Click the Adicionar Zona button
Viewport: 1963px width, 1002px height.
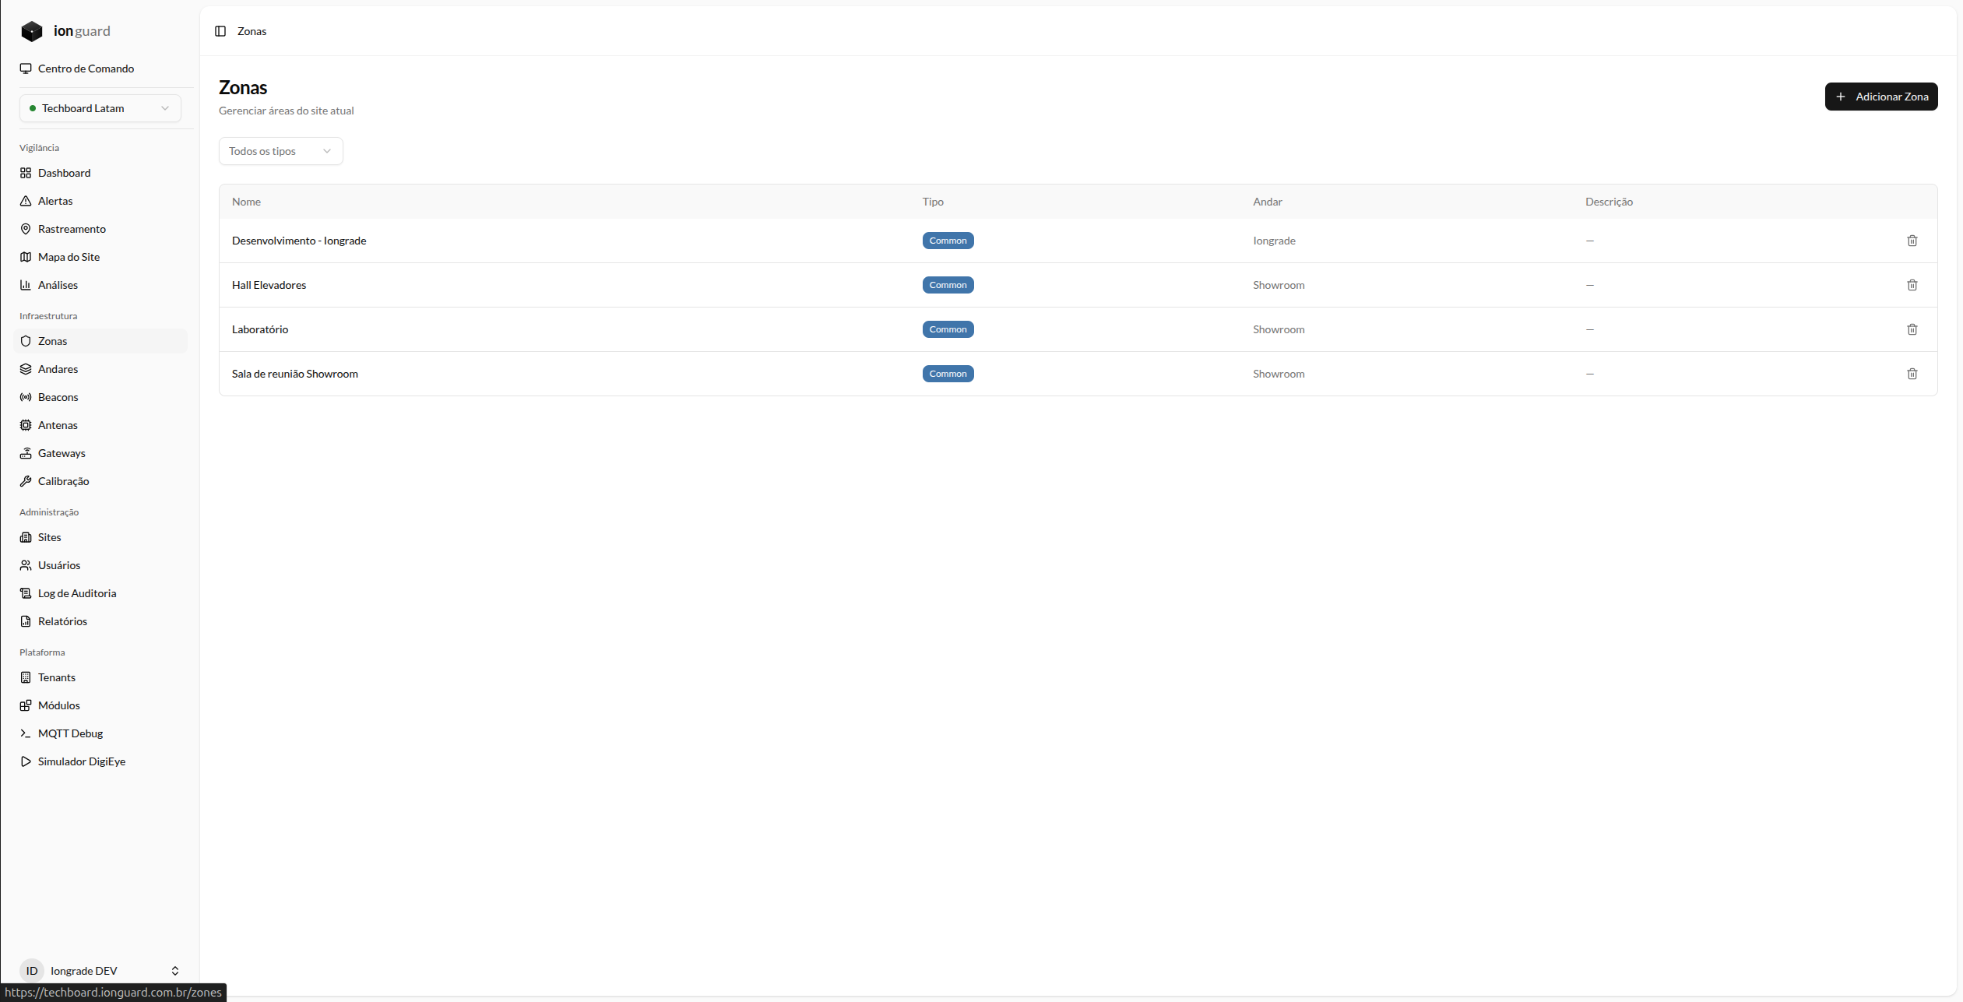pos(1880,97)
